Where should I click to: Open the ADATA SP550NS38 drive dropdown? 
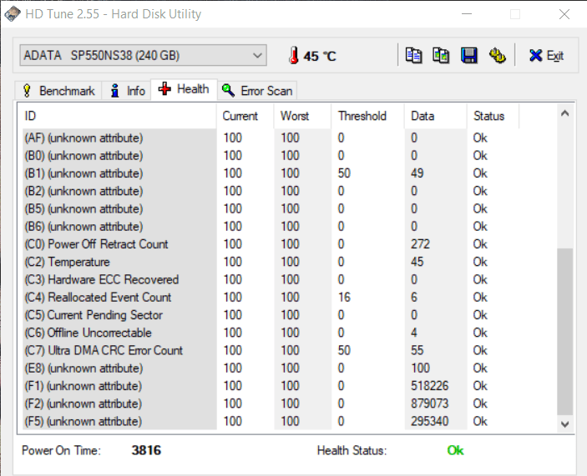coord(143,55)
